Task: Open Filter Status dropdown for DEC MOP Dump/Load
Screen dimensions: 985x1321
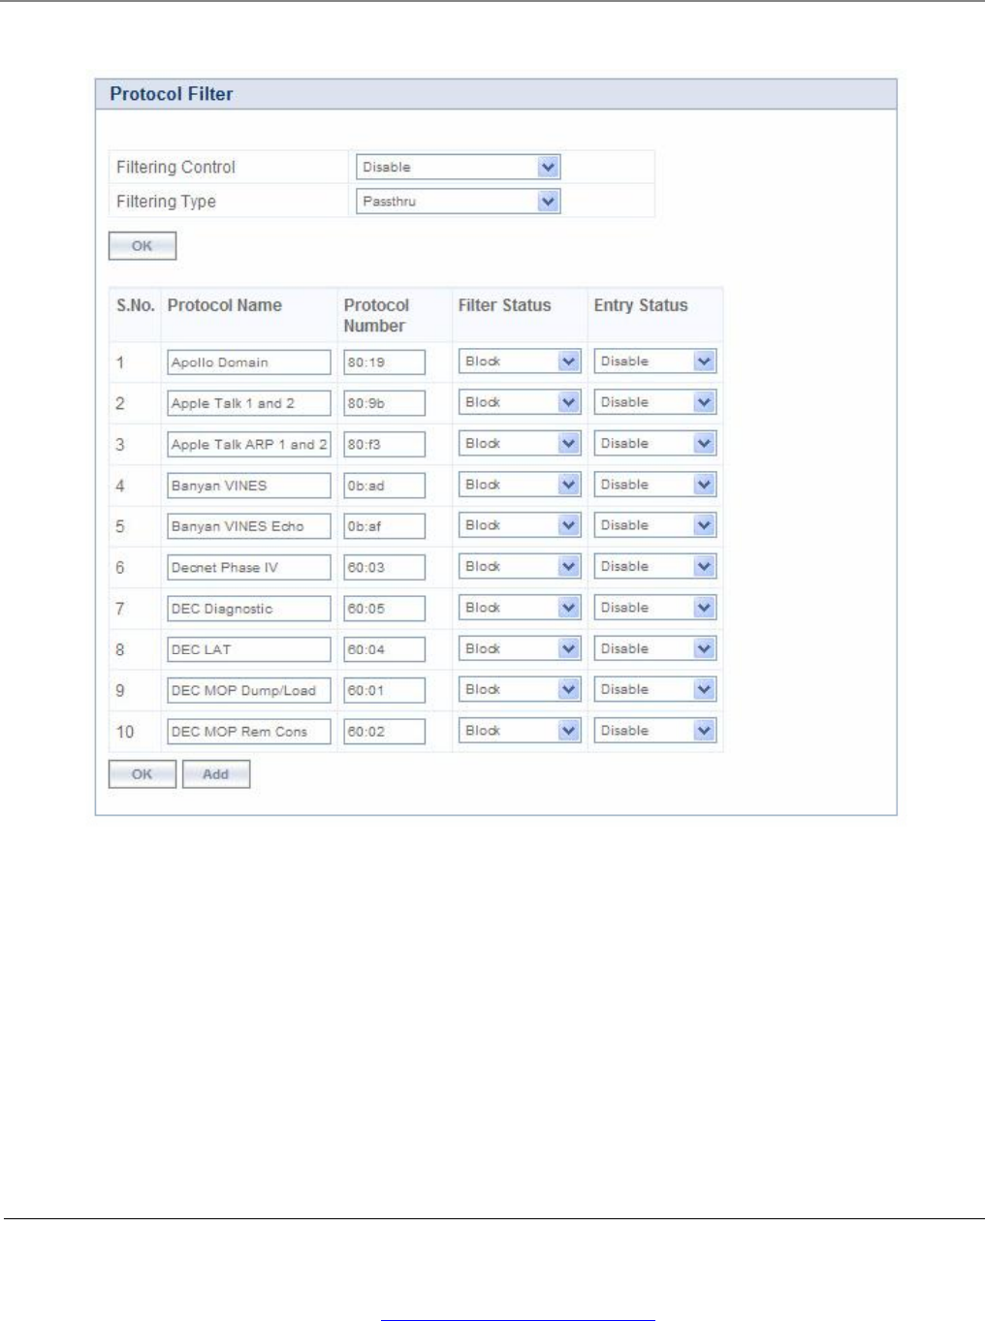Action: coord(520,690)
